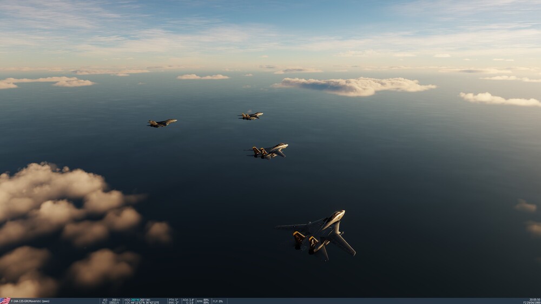The height and width of the screenshot is (304, 541).
Task: Click the BNK bank value
Action: 174,302
